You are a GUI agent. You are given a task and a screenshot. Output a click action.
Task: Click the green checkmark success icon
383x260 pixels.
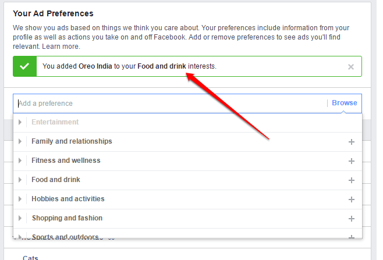[x=24, y=66]
